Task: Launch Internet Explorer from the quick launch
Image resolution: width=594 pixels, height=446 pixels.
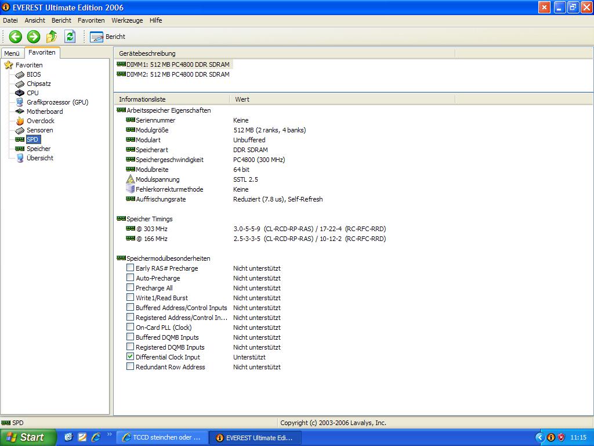Action: (x=96, y=437)
